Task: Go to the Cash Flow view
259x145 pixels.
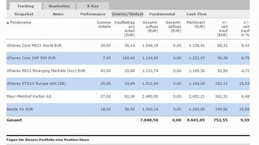Action: 196,14
